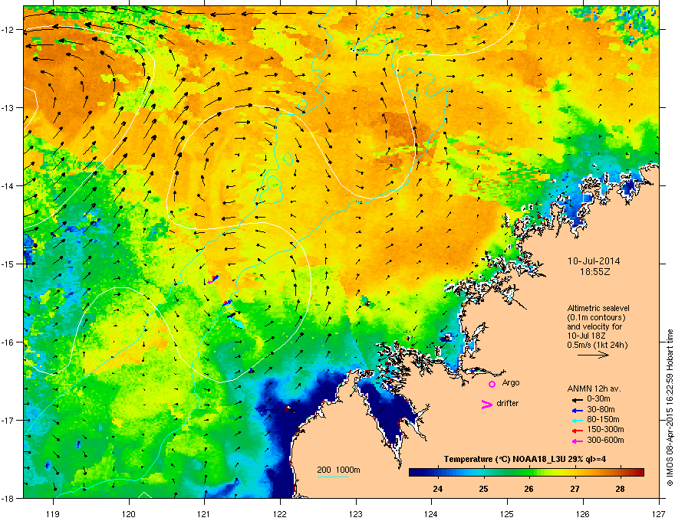Click the cyan 80-150m legend arrow
Viewport: 675px width, 521px height.
click(x=578, y=421)
